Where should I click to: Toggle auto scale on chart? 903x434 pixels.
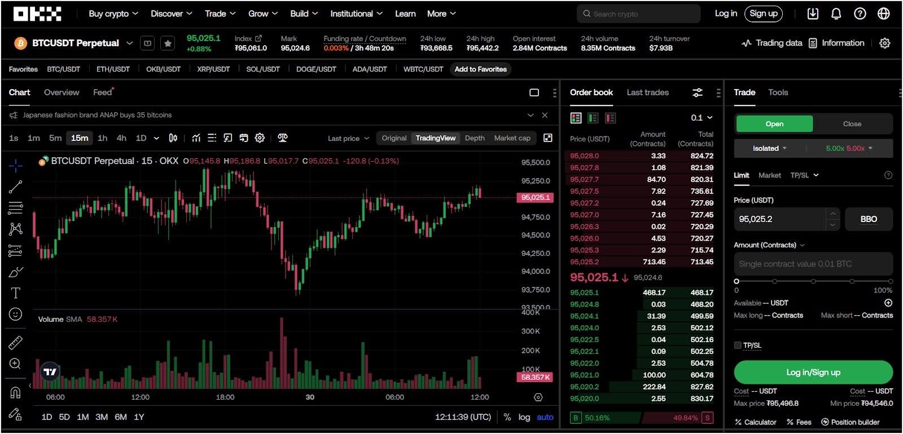point(545,418)
